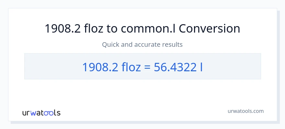Click '1908.2' in the heading

coord(62,29)
